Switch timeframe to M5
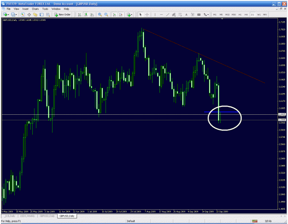 [221, 14]
